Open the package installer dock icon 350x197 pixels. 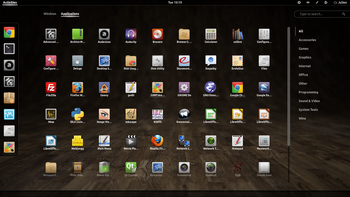(x=9, y=98)
